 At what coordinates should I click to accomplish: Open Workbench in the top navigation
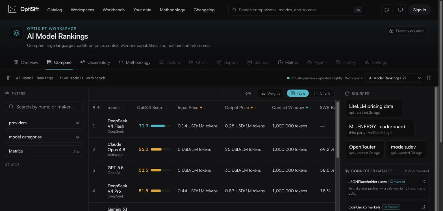tap(114, 10)
